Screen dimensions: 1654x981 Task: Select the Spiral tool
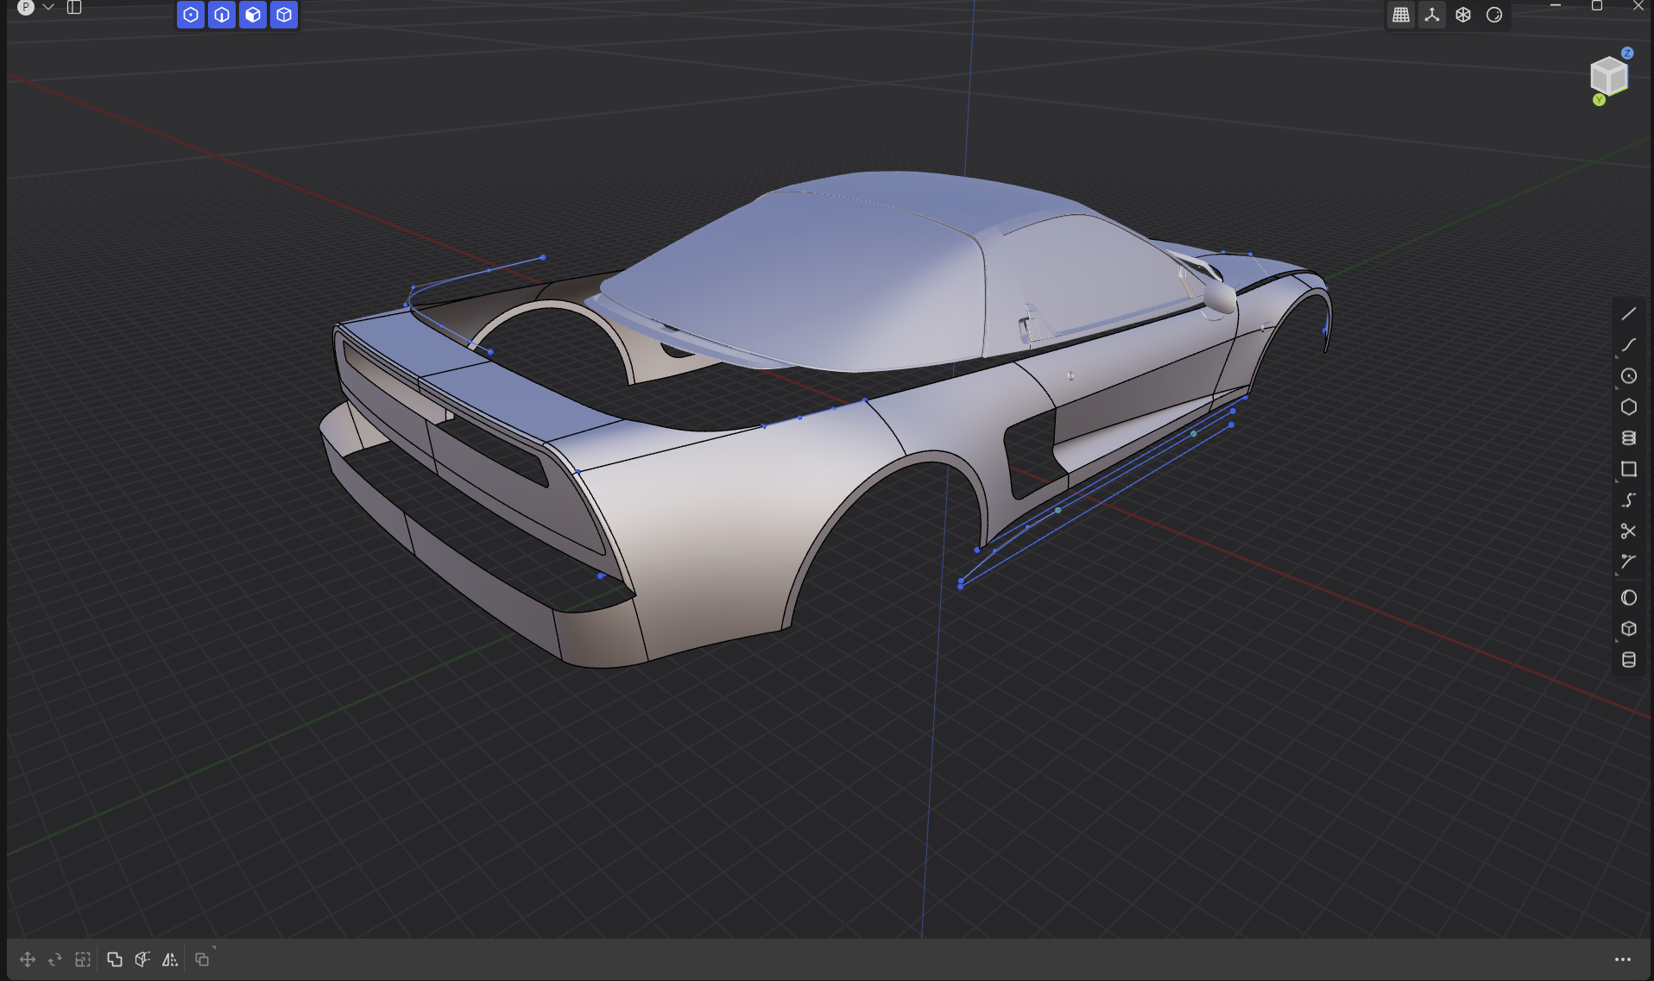pyautogui.click(x=1629, y=438)
